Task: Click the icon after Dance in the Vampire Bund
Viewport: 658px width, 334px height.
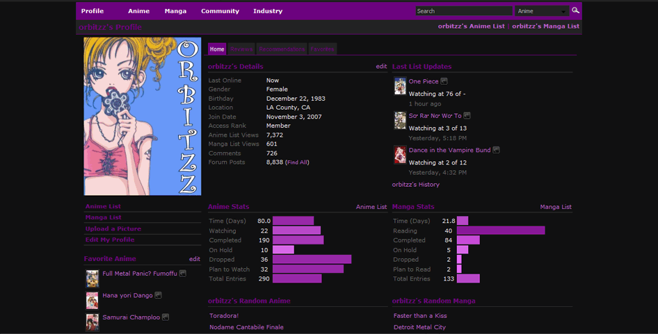Action: click(x=496, y=150)
